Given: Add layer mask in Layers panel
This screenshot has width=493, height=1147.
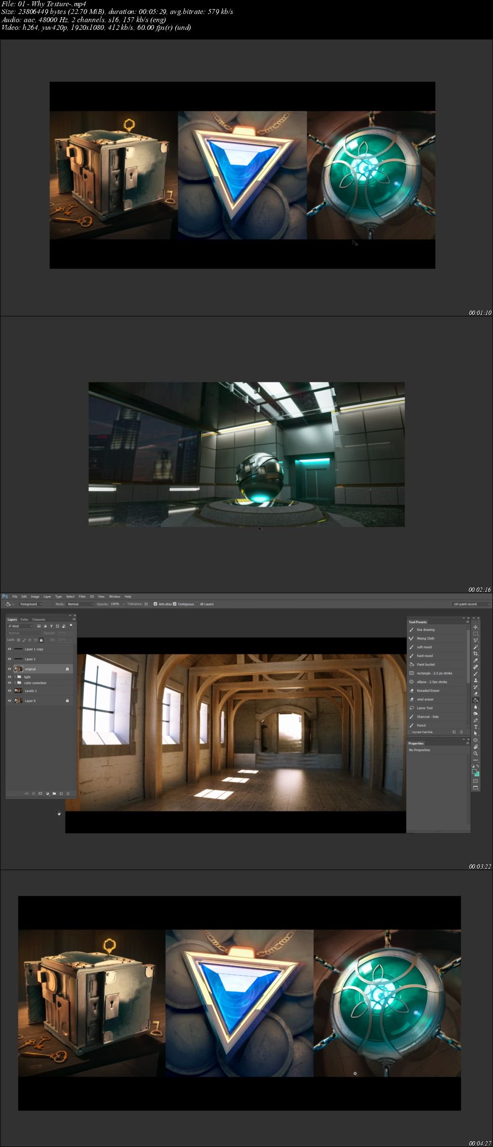Looking at the screenshot, I should click(40, 794).
